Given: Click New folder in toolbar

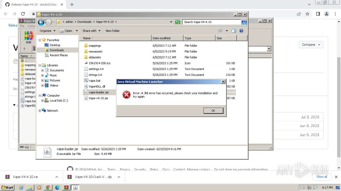Looking at the screenshot, I should pos(113,31).
